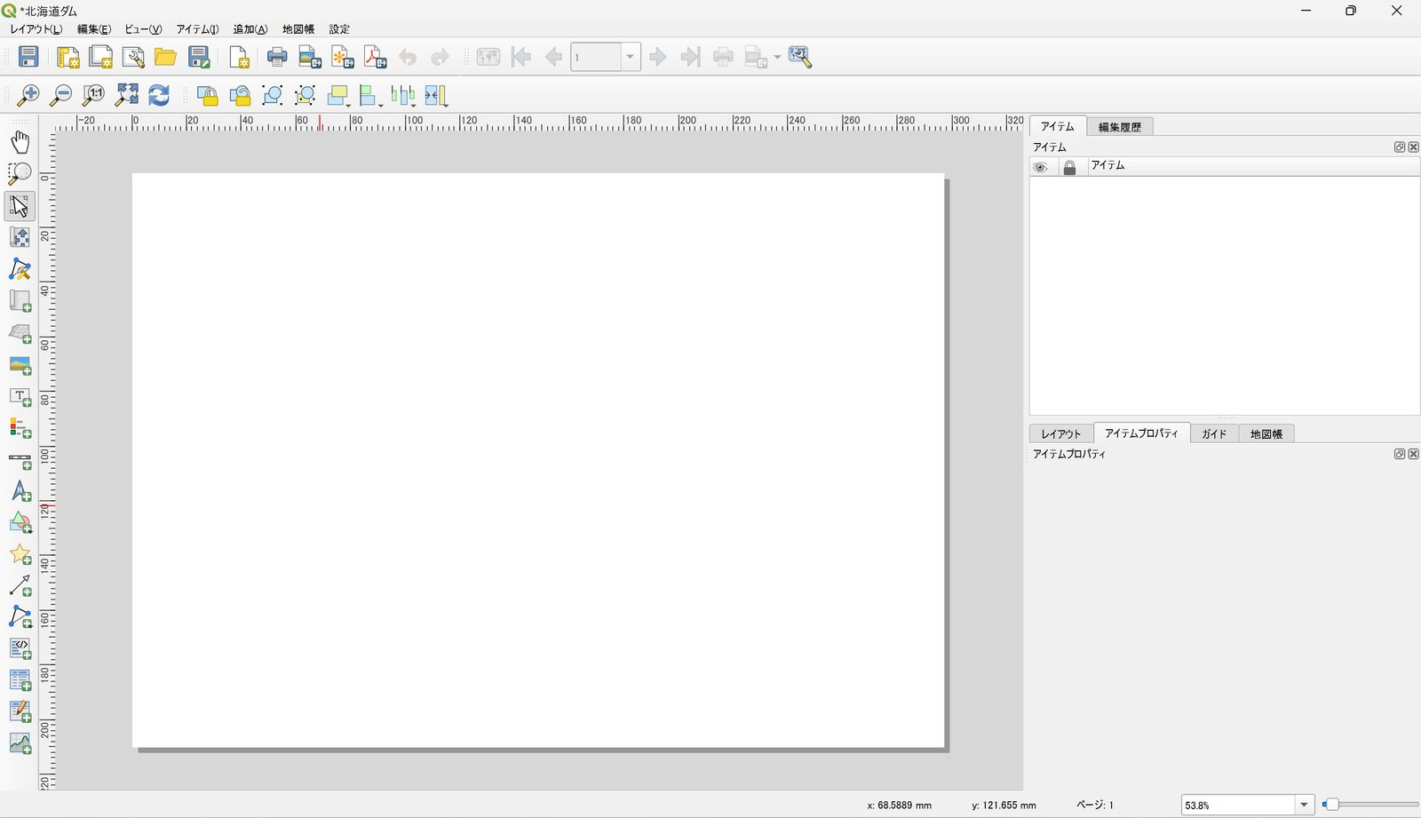The width and height of the screenshot is (1421, 818).
Task: Add an arrow line item
Action: coord(20,586)
